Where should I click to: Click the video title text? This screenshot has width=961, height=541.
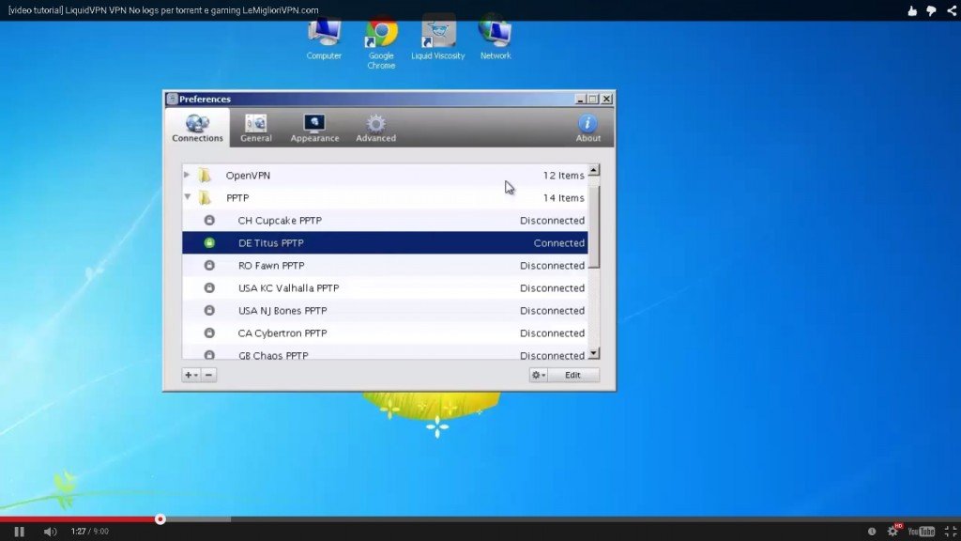point(163,10)
